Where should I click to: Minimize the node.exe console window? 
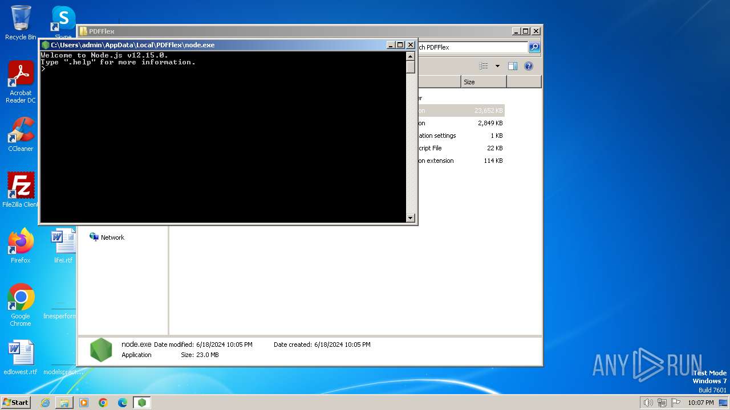[391, 45]
